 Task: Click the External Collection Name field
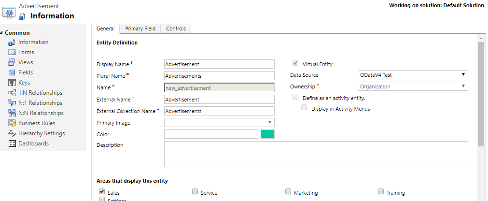220,111
